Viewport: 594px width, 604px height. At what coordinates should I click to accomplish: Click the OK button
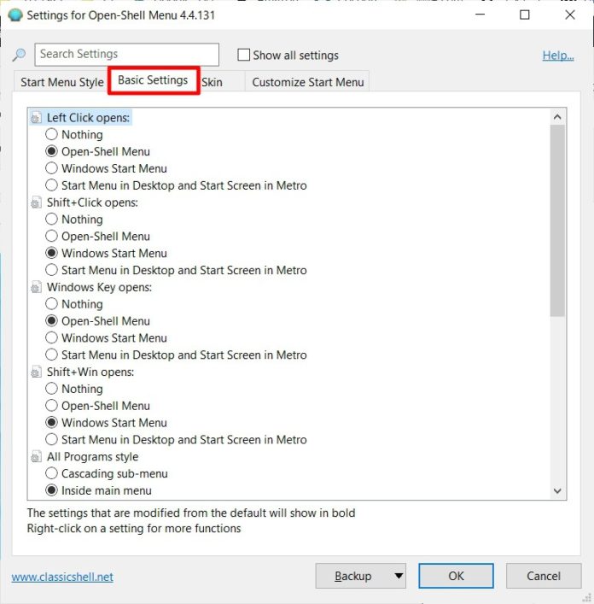coord(456,576)
